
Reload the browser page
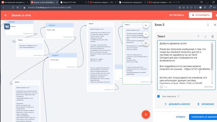click(13, 7)
